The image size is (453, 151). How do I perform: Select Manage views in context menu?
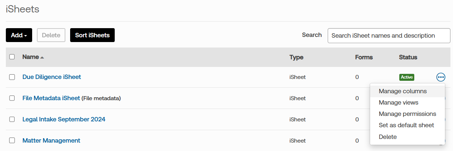(398, 103)
